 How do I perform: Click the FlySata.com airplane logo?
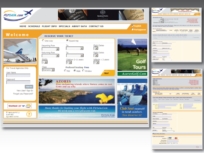[x=18, y=15]
